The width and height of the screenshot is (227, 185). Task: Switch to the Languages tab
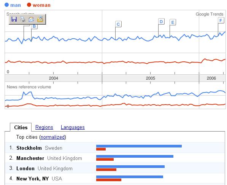click(73, 127)
